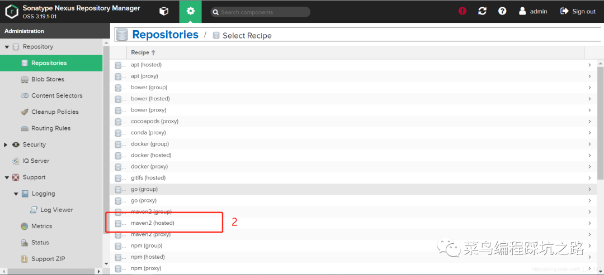Collapse the Logging tree node
Image resolution: width=604 pixels, height=275 pixels.
click(x=16, y=194)
